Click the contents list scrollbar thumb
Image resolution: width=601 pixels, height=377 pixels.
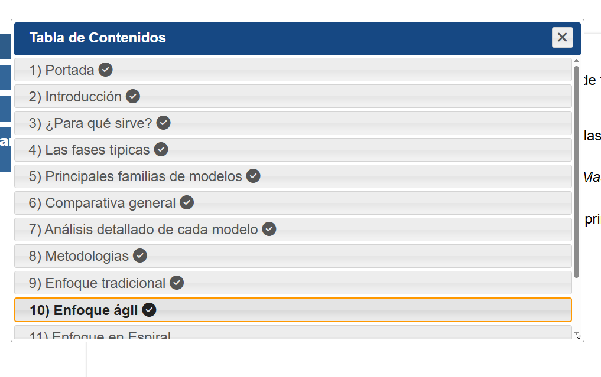(x=576, y=172)
